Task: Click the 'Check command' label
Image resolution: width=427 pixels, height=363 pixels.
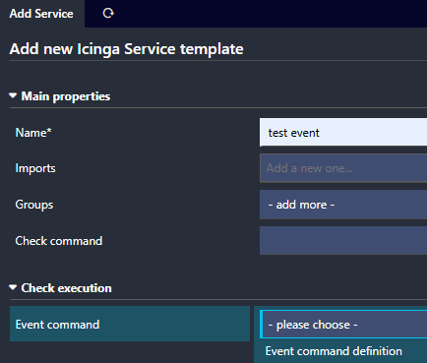Action: (x=59, y=241)
